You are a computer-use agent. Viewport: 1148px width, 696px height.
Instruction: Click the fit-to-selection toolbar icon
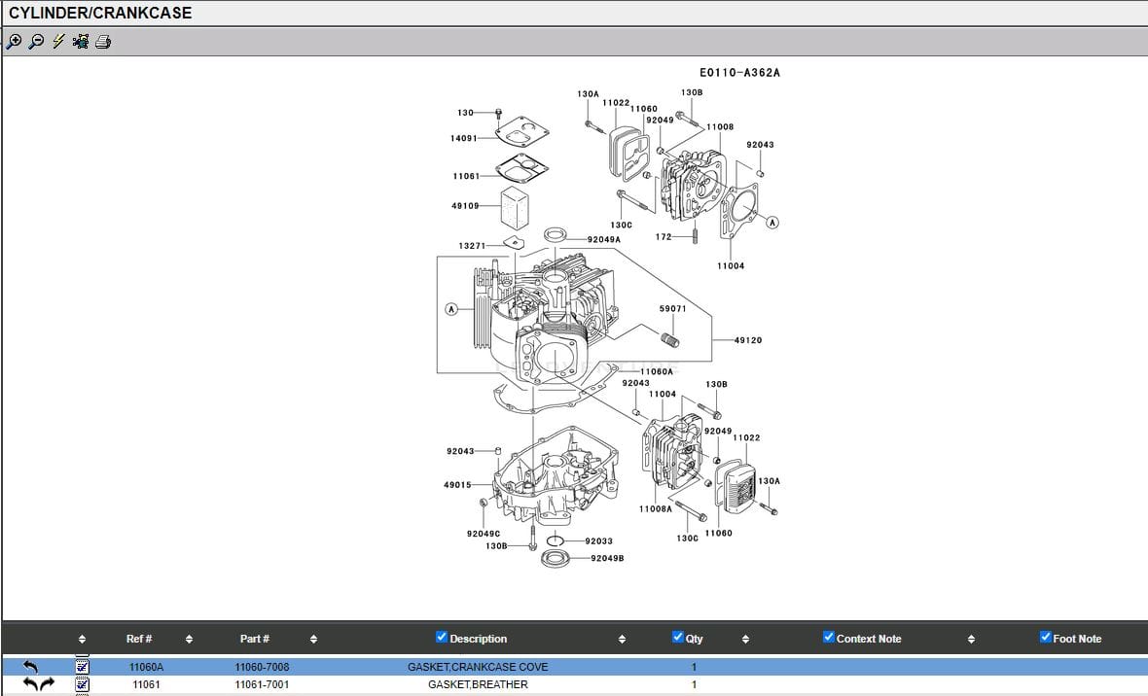click(81, 42)
